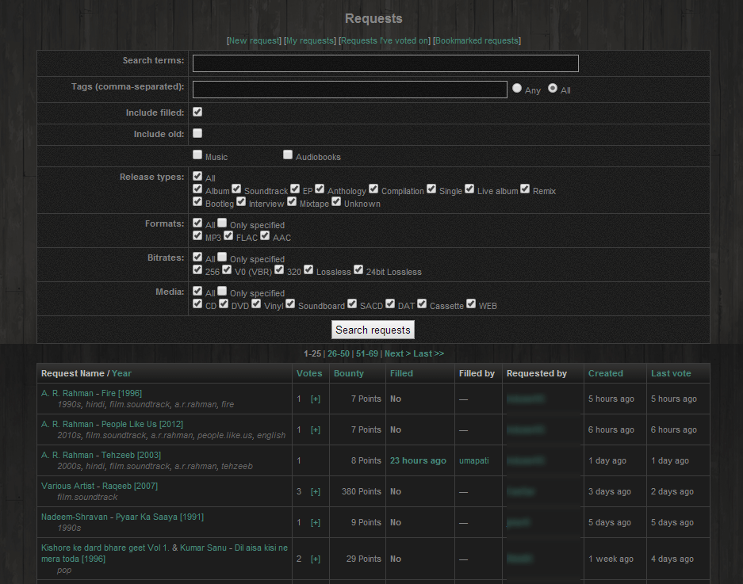
Task: Enable Only specified for Bitrates
Action: click(222, 257)
